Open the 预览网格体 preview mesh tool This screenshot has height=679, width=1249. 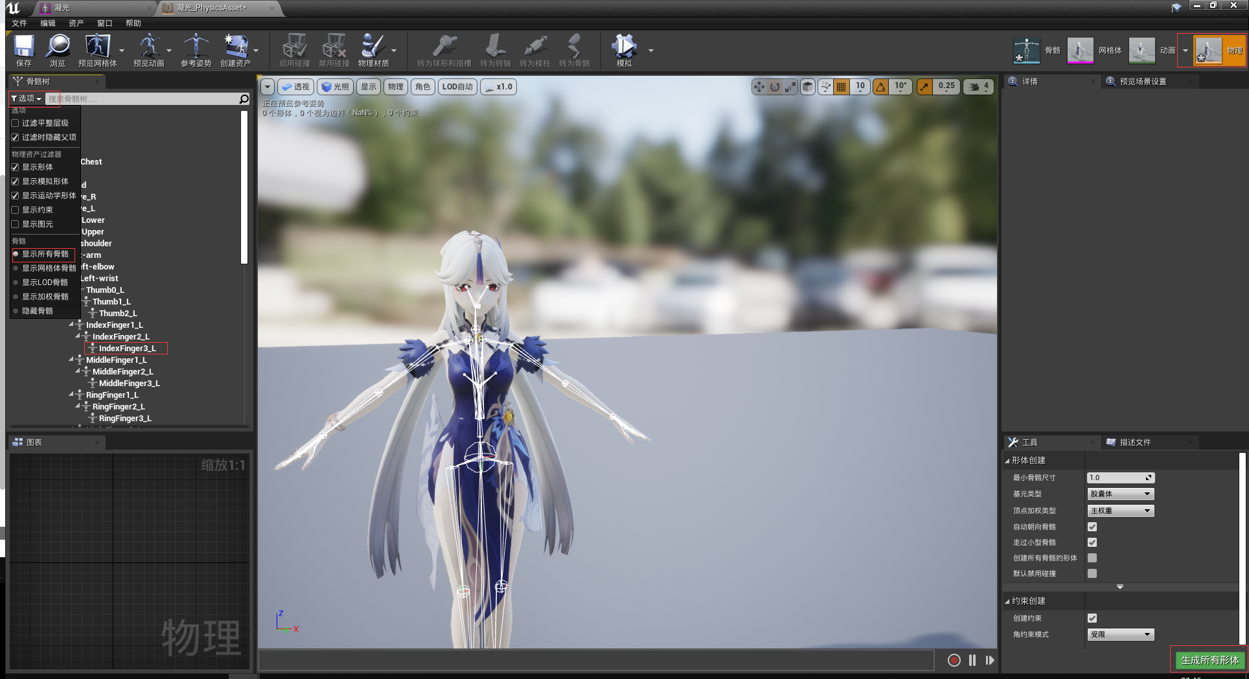pos(97,50)
